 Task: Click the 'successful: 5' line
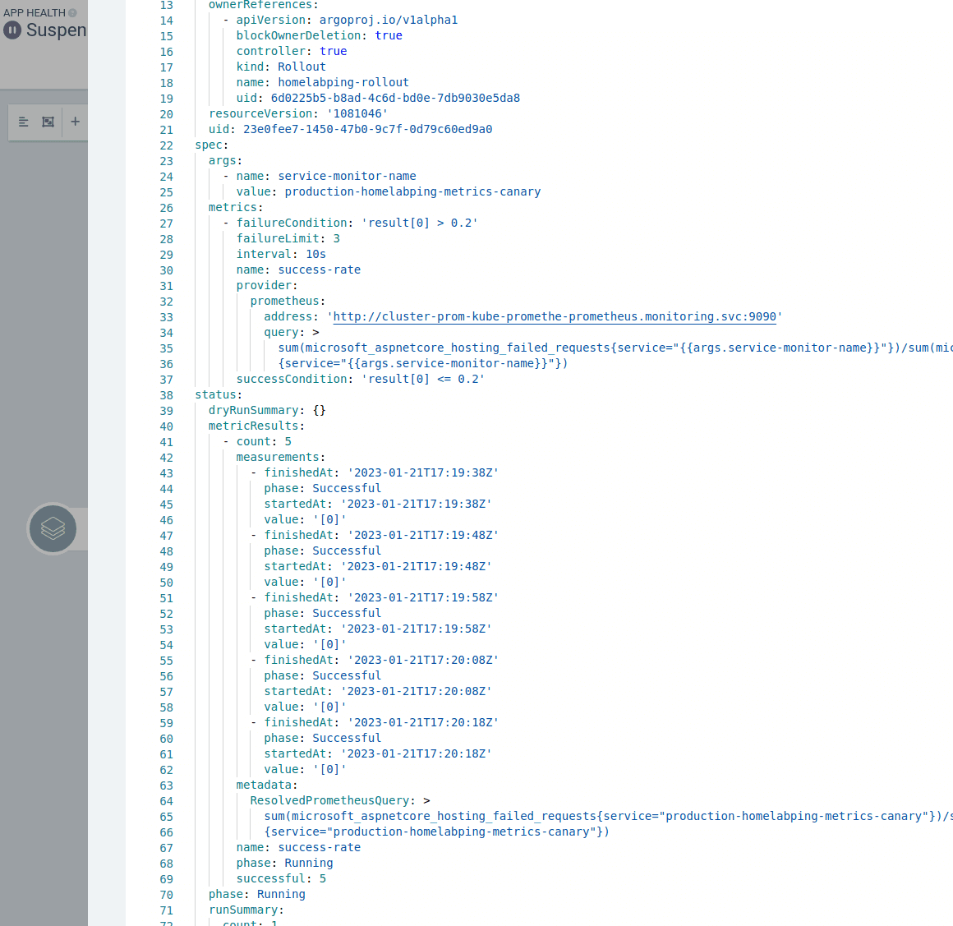[x=281, y=878]
